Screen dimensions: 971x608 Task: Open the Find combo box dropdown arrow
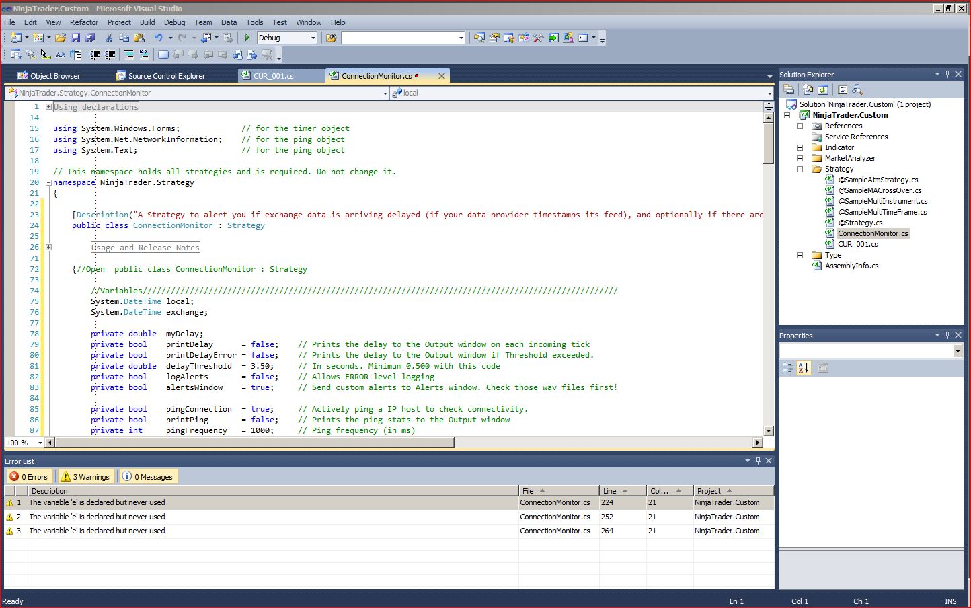461,38
